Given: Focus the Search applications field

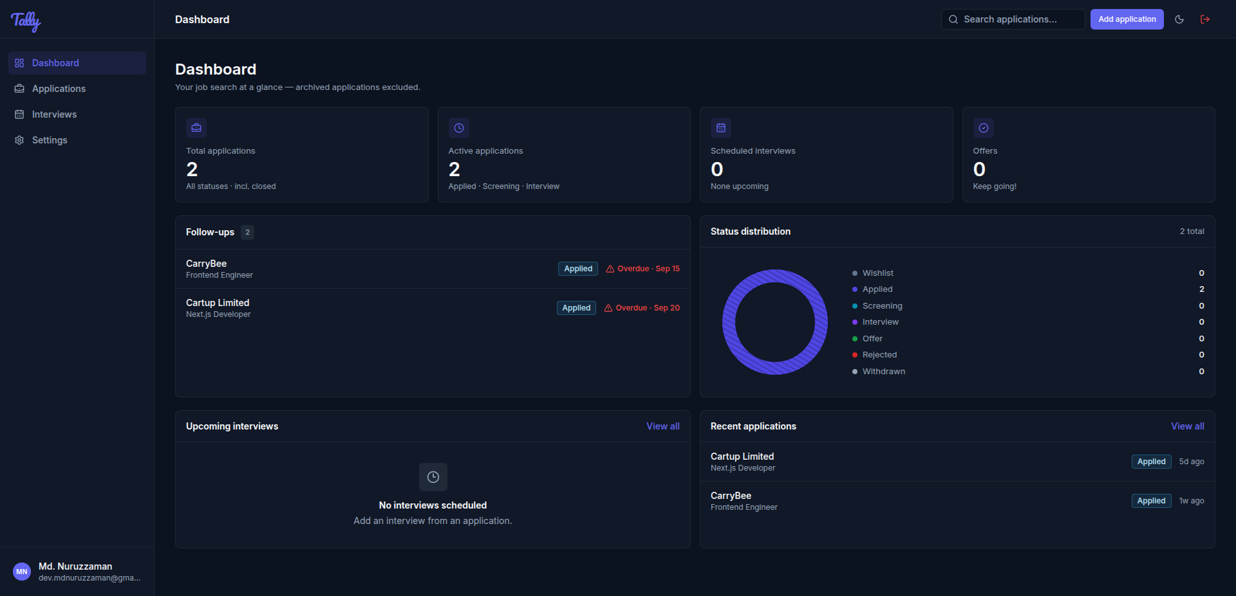Looking at the screenshot, I should (1013, 19).
